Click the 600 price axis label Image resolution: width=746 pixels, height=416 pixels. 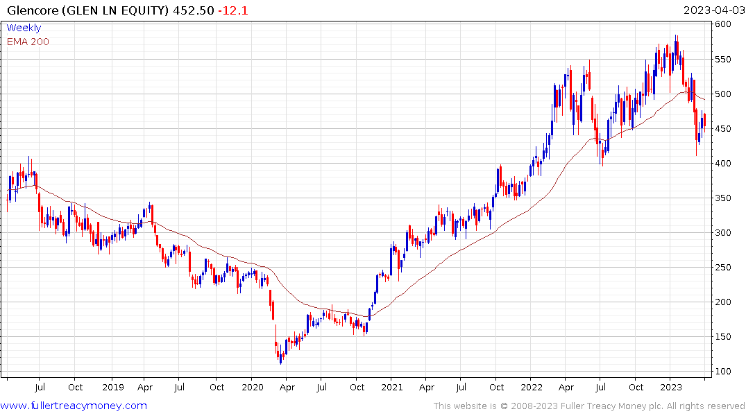[722, 24]
